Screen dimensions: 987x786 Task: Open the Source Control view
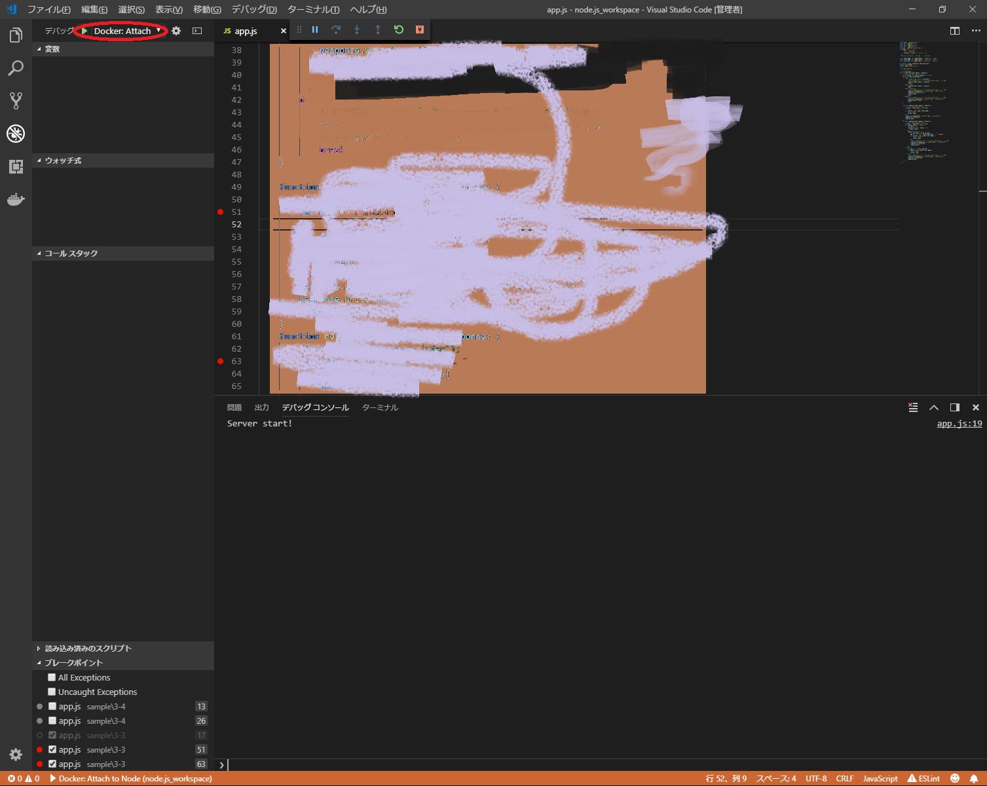click(15, 100)
